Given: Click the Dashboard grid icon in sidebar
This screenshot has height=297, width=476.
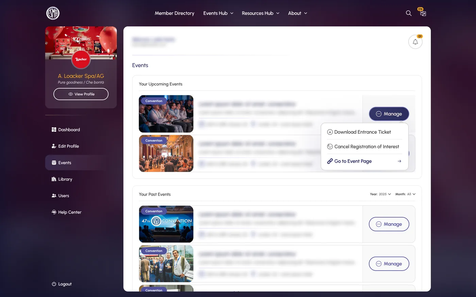Looking at the screenshot, I should (x=54, y=130).
